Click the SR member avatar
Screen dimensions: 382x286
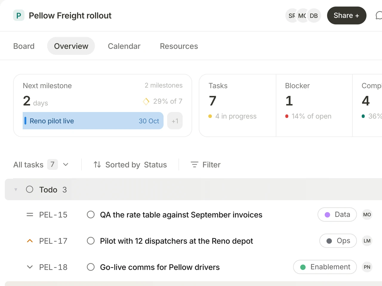pos(292,15)
